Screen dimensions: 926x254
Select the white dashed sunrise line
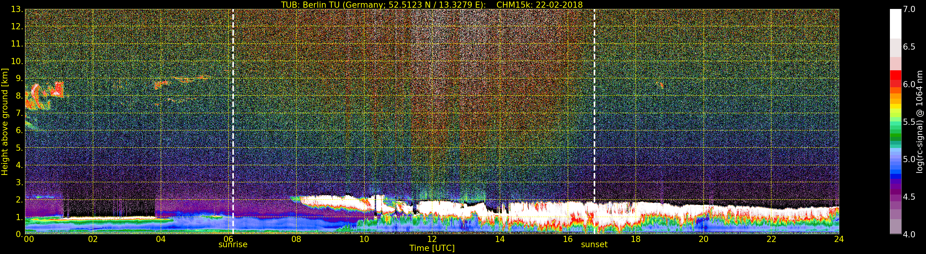(233, 121)
